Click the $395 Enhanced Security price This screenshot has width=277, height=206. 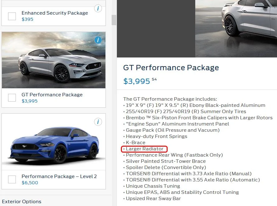pyautogui.click(x=27, y=19)
